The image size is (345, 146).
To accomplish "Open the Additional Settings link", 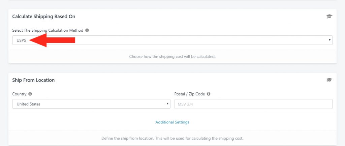I will tap(172, 122).
